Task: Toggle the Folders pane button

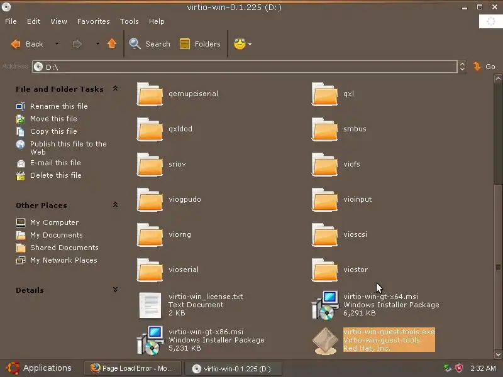Action: point(200,44)
